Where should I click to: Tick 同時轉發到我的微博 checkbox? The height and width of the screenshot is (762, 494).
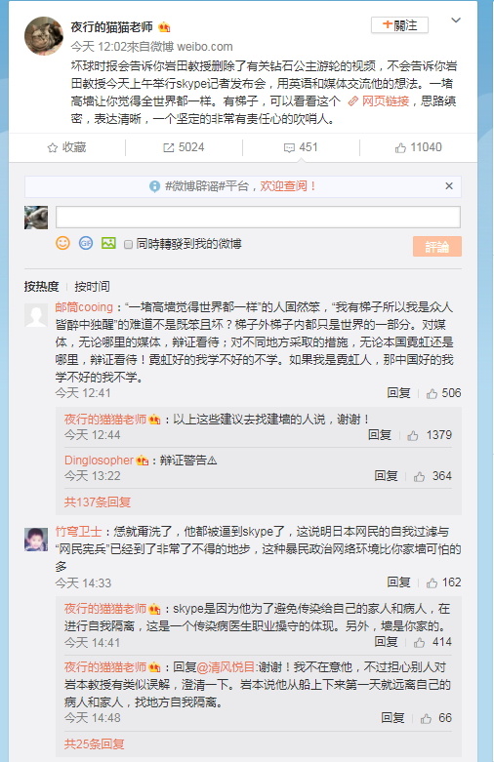tap(128, 245)
